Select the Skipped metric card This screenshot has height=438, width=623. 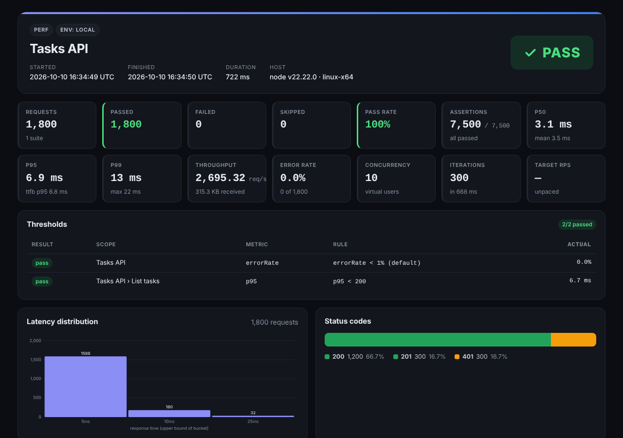tap(311, 125)
